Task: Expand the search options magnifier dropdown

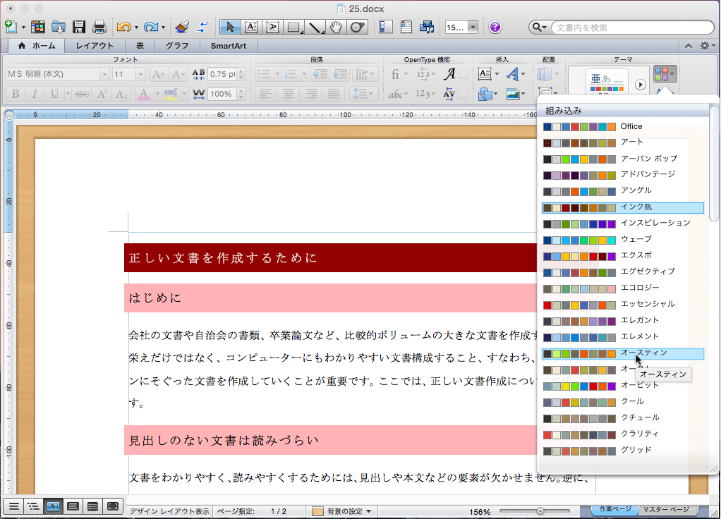Action: coord(538,28)
